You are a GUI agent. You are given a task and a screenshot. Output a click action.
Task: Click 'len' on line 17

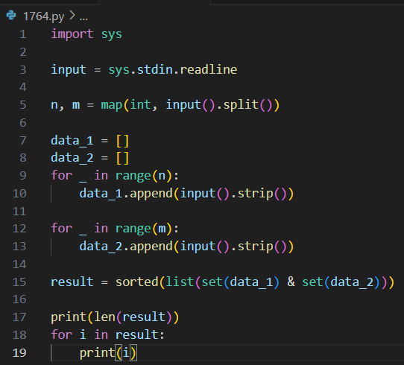(104, 317)
